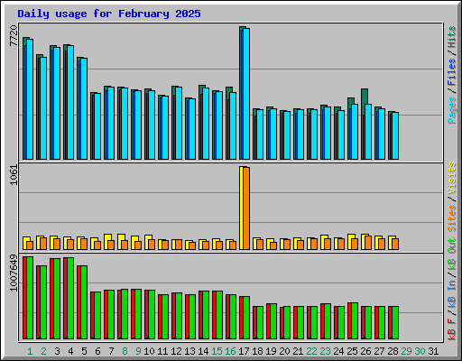462x361 pixels.
Task: Click day 12 on the x-axis
Action: pyautogui.click(x=176, y=351)
